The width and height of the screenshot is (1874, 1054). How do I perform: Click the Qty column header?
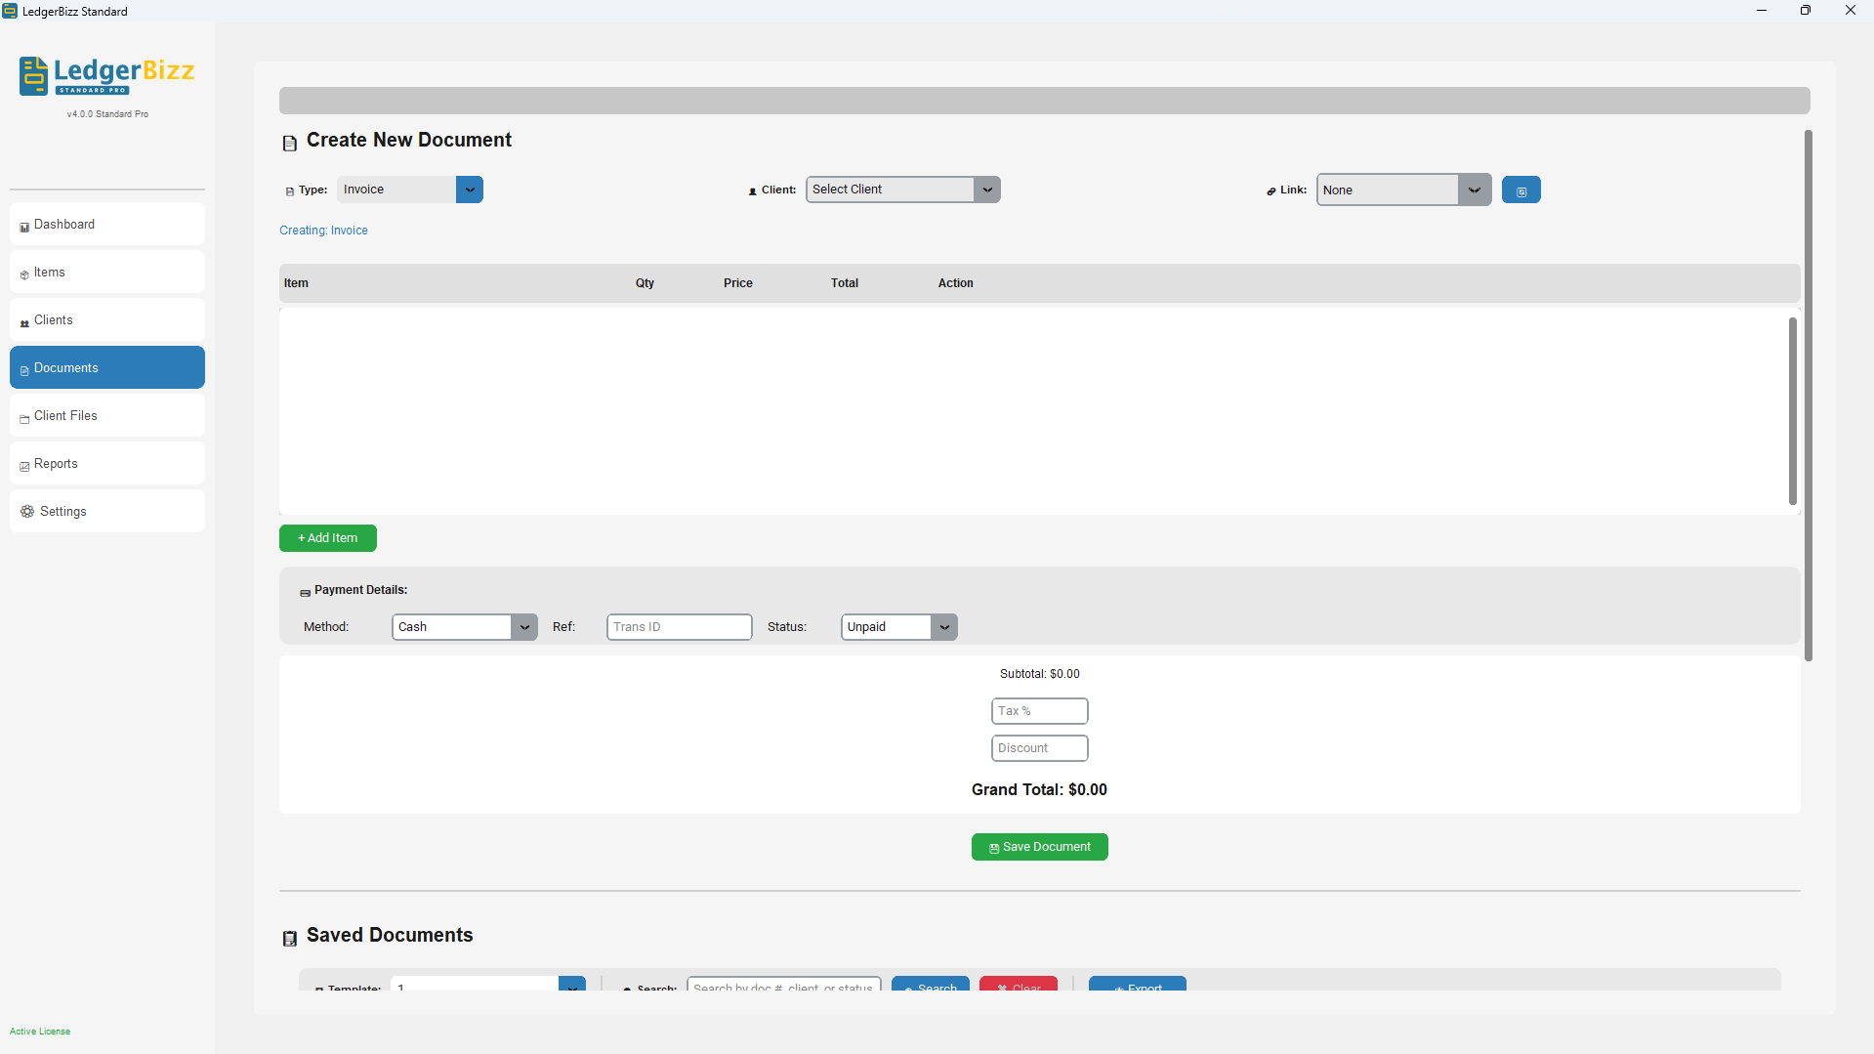pyautogui.click(x=645, y=283)
